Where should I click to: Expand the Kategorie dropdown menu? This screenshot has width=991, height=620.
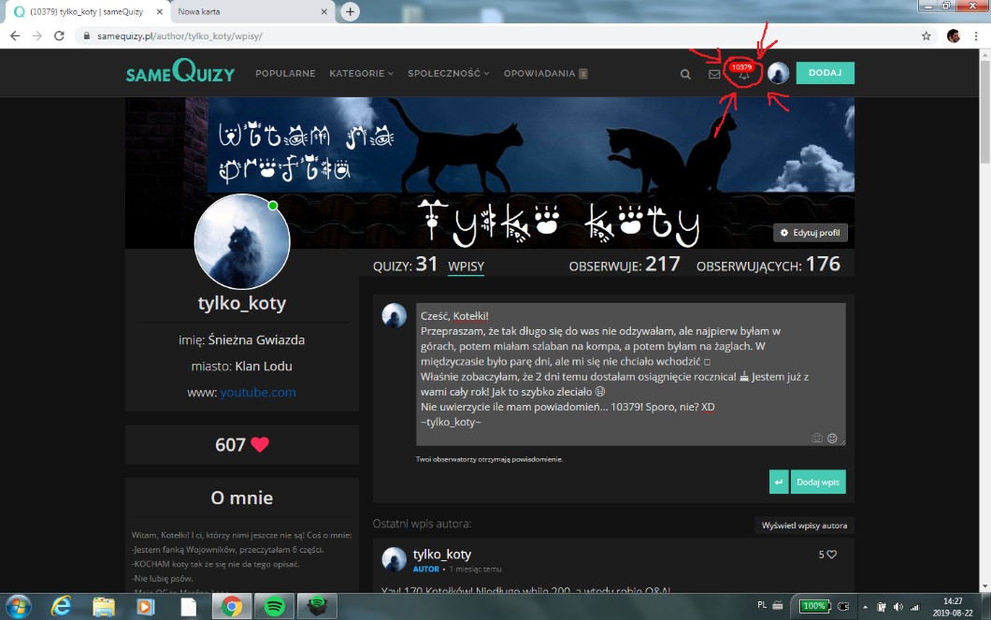point(361,73)
